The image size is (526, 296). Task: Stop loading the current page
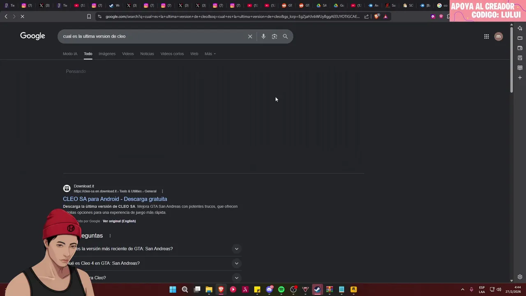[x=22, y=16]
